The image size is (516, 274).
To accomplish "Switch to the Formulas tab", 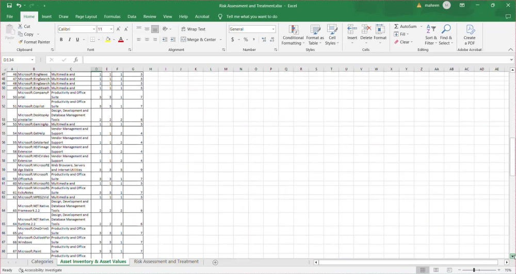I will pyautogui.click(x=112, y=16).
